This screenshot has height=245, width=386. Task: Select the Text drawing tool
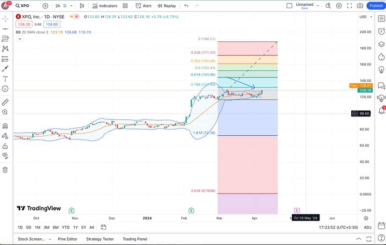click(5, 78)
